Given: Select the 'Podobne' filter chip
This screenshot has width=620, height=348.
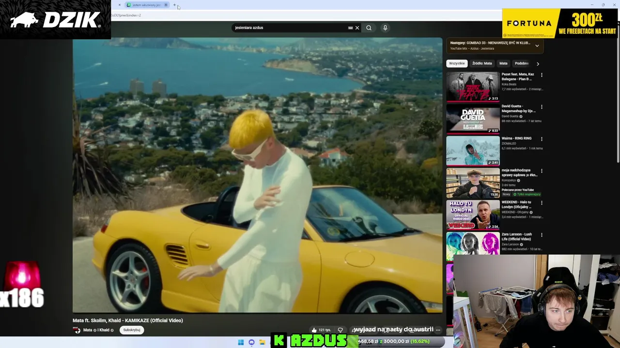Looking at the screenshot, I should 522,63.
